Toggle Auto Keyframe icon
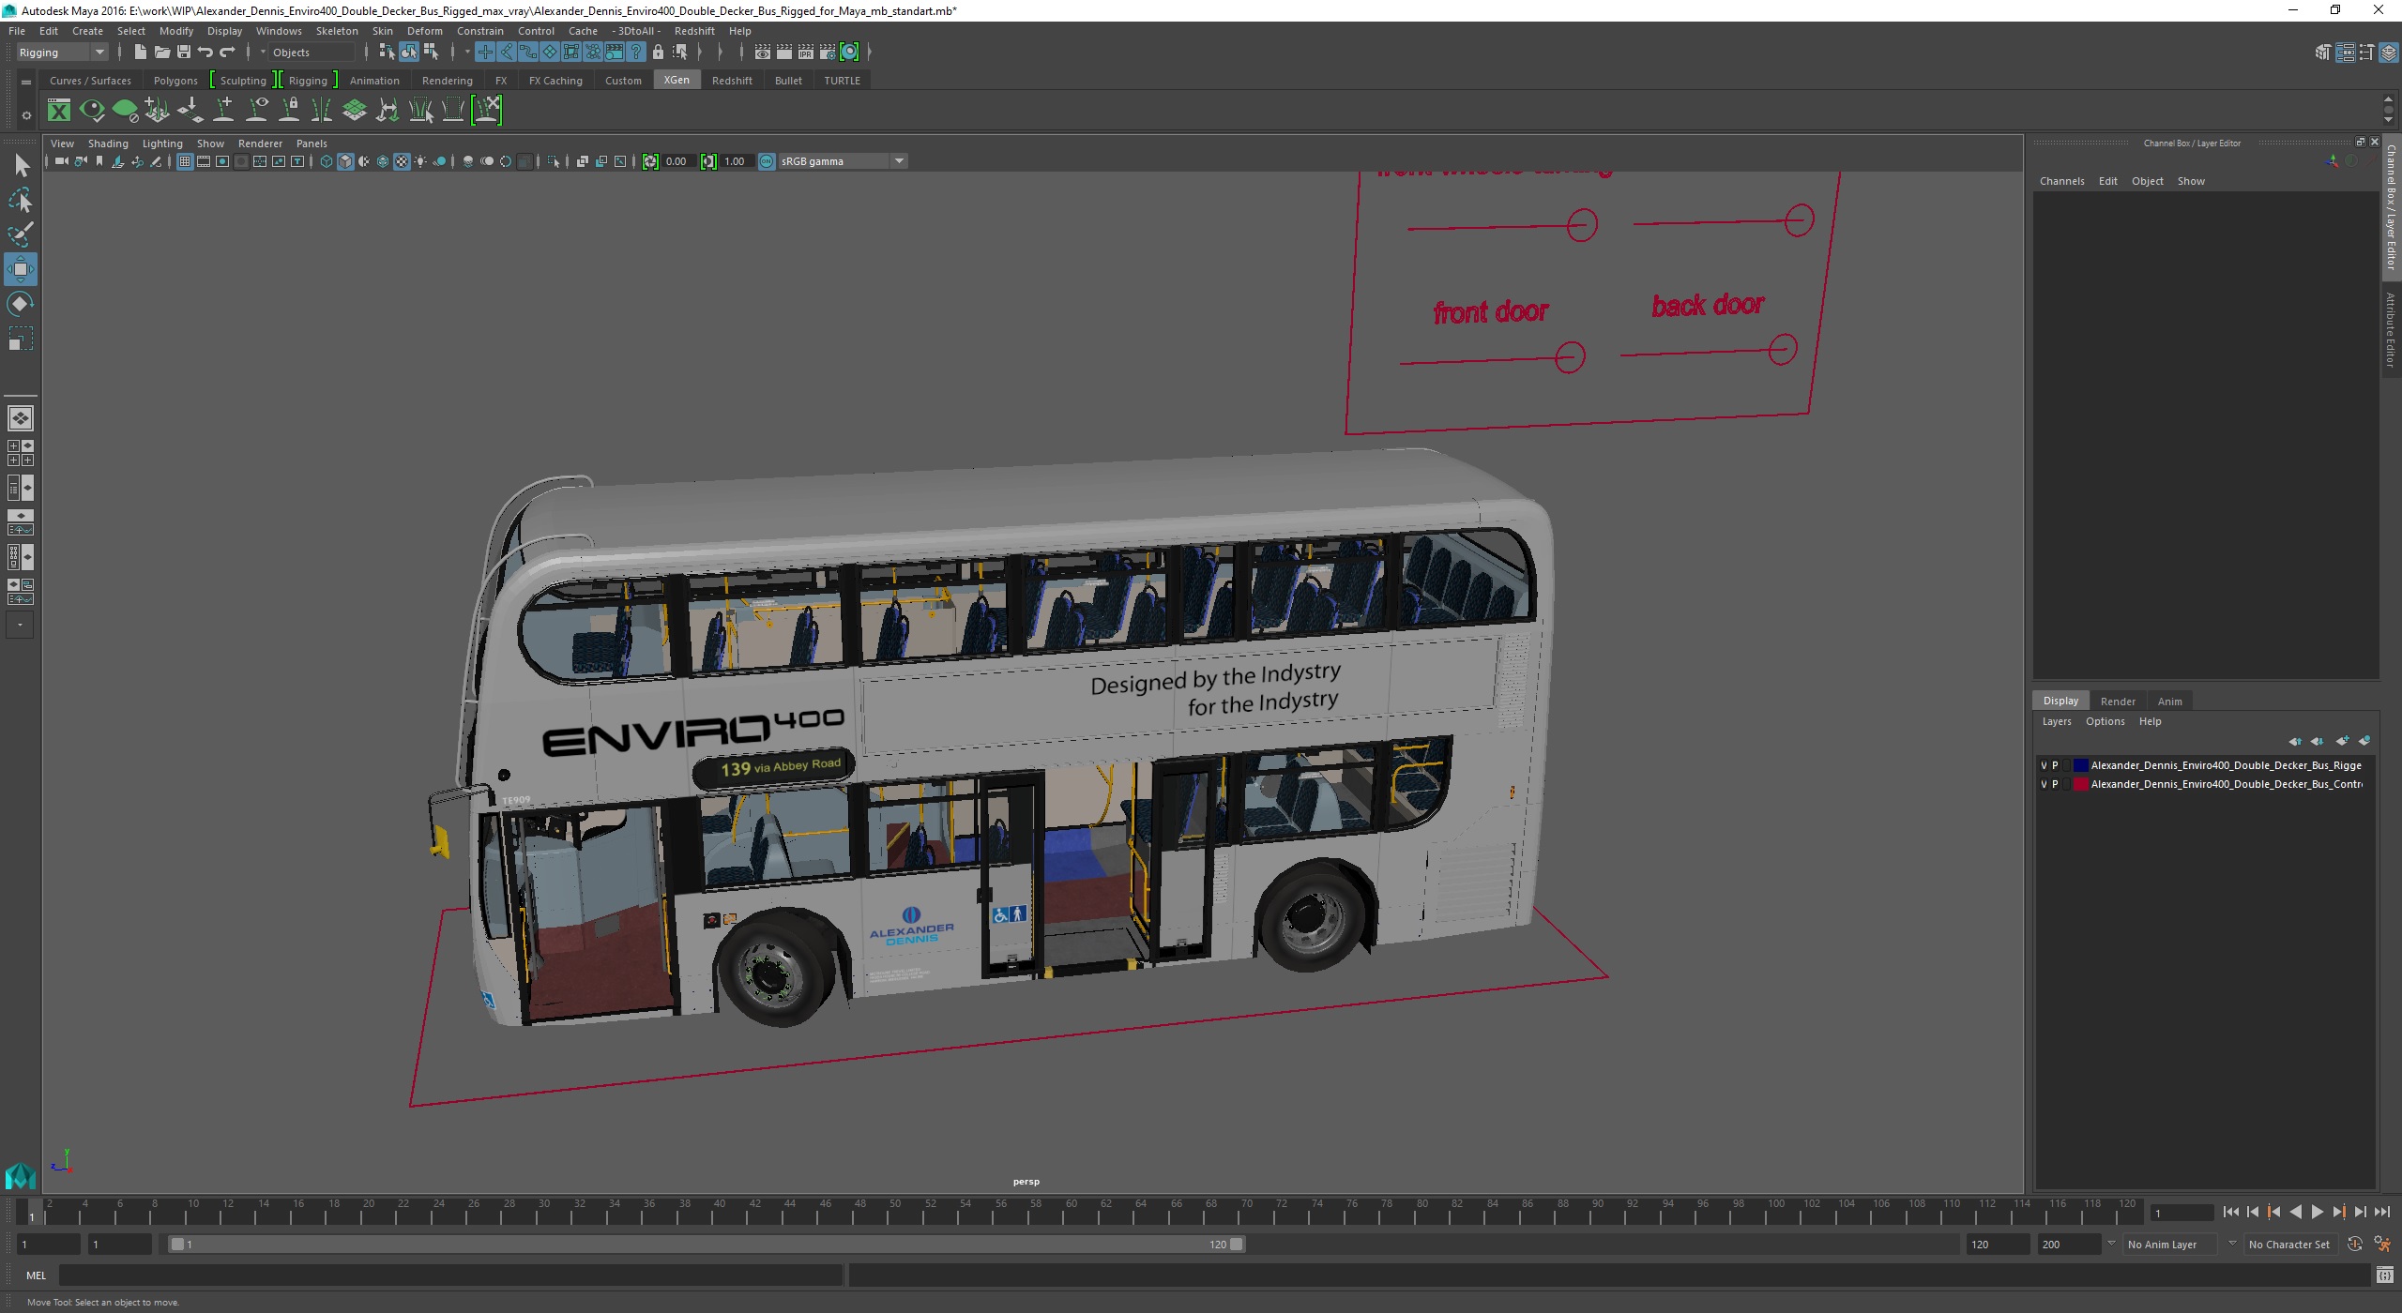This screenshot has width=2402, height=1313. 2355,1245
